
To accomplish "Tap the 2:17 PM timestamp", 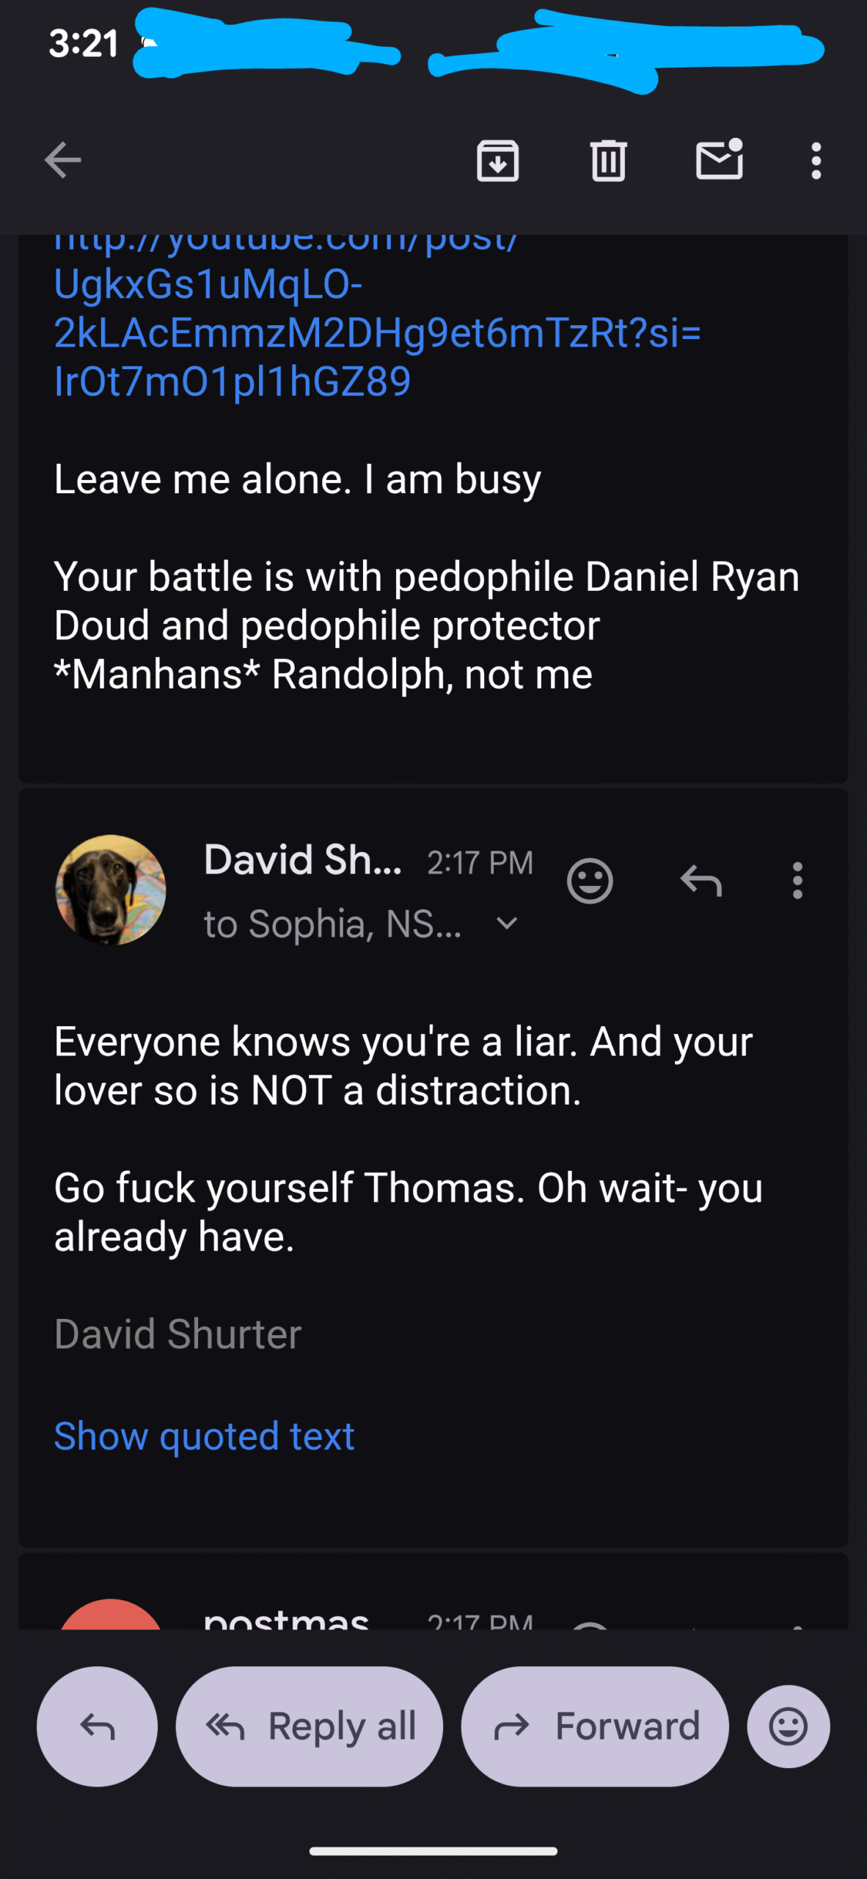I will (480, 863).
